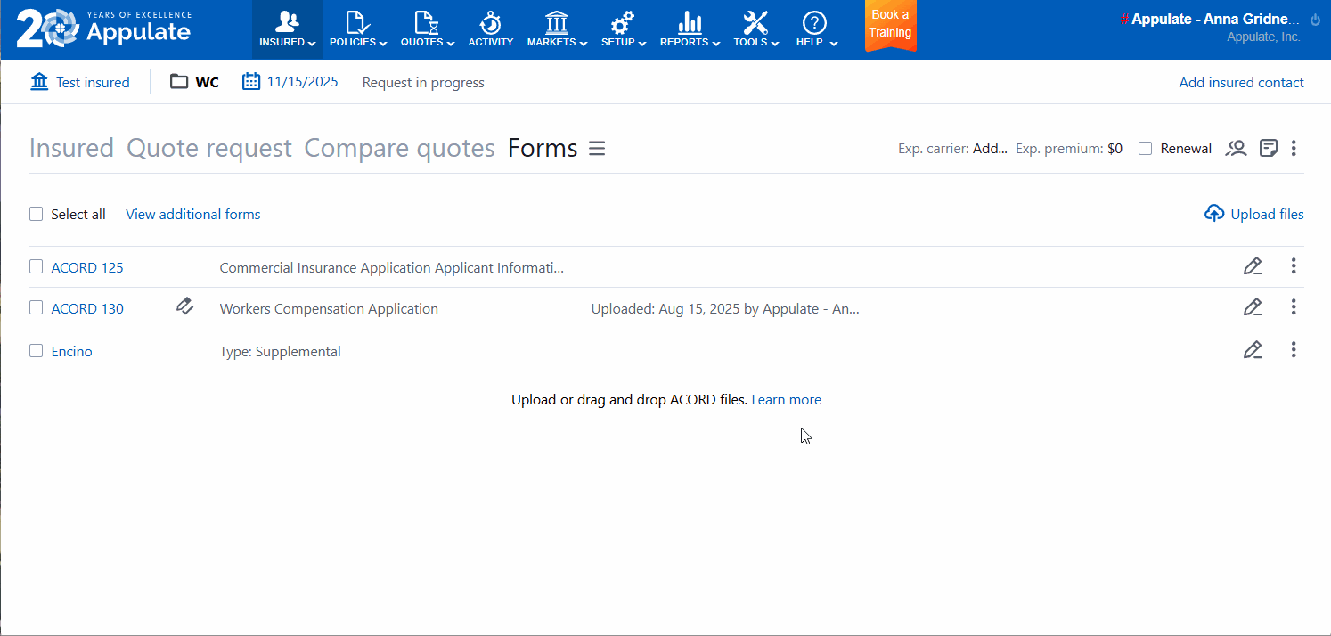This screenshot has height=636, width=1331.
Task: Open the ACORD 125 form link
Action: click(87, 267)
